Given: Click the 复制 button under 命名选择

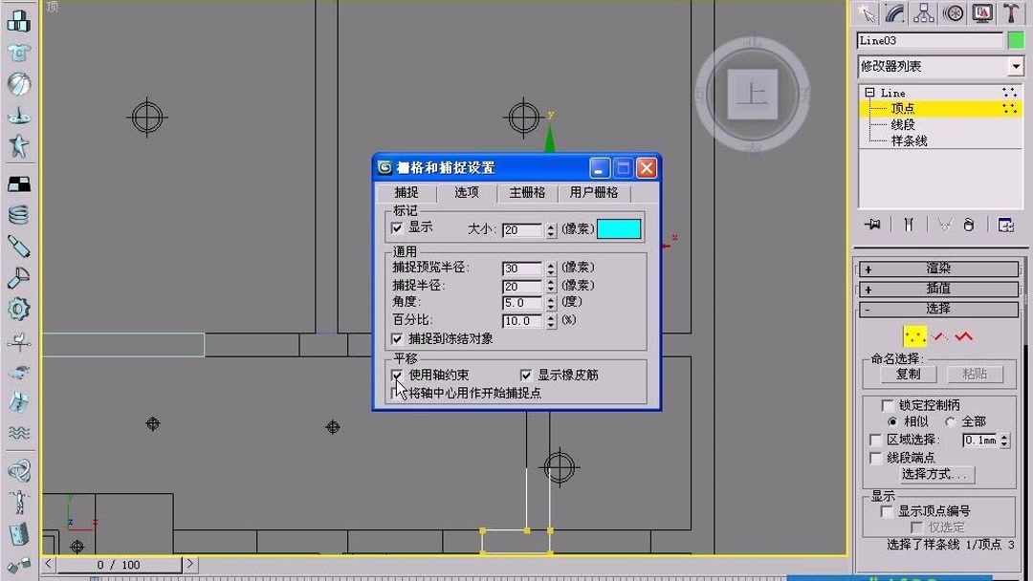Looking at the screenshot, I should (x=907, y=374).
